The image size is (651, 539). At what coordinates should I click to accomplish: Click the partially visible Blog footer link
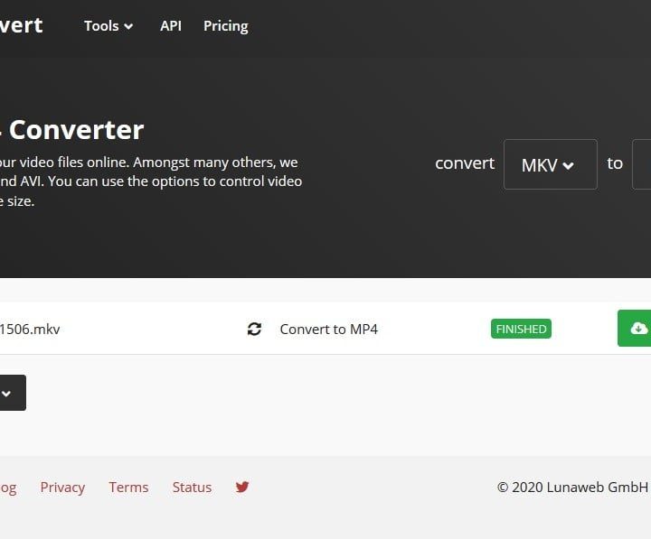[7, 487]
